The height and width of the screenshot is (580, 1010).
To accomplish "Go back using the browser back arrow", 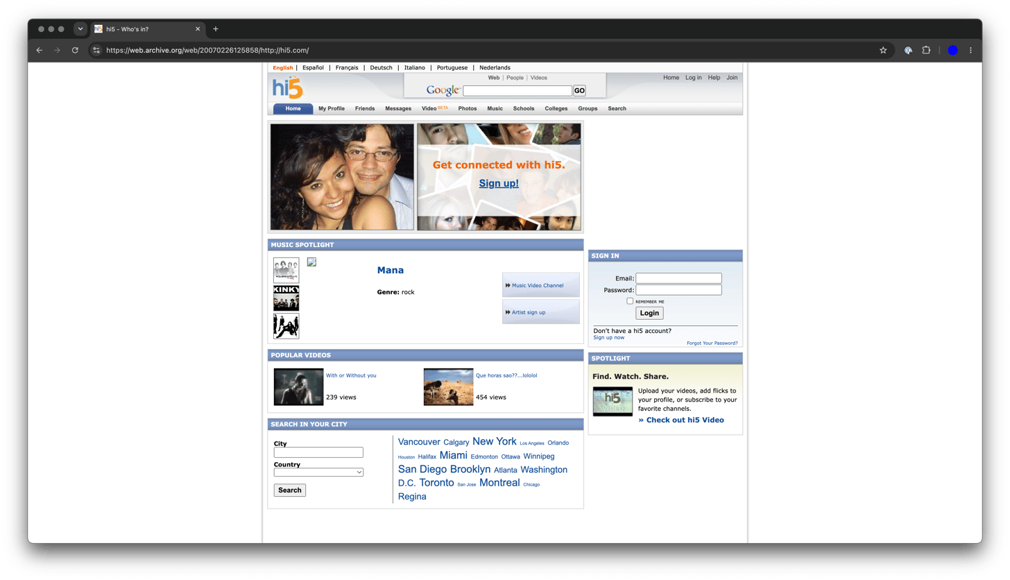I will coord(40,50).
